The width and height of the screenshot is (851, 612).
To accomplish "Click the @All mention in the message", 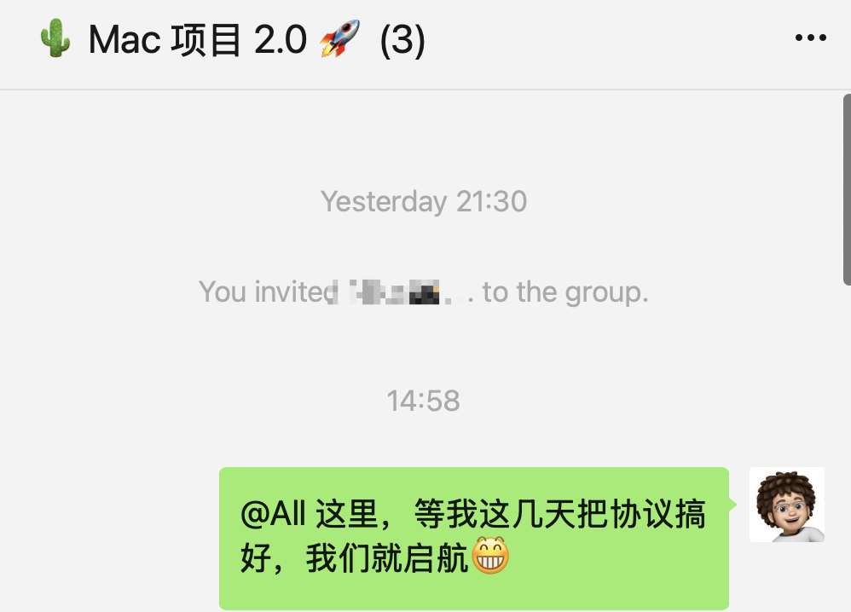I will tap(274, 513).
